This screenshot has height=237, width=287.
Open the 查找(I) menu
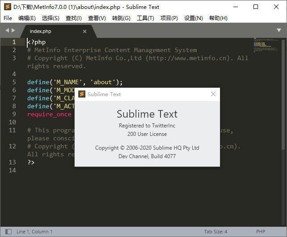coord(74,18)
